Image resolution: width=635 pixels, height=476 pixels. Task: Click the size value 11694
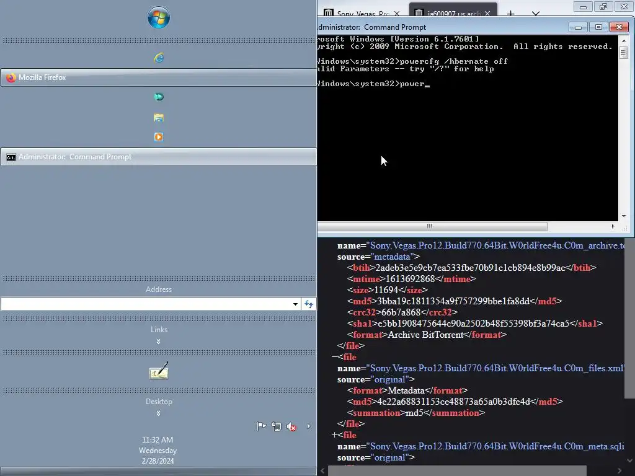(386, 290)
